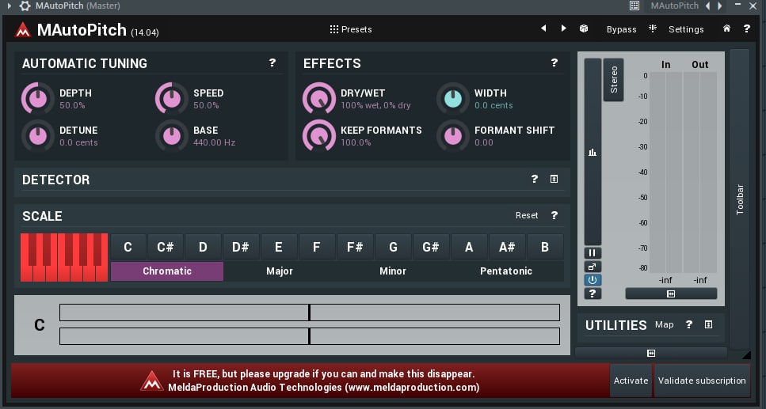Click the Activate button
766x409 pixels.
click(x=631, y=381)
